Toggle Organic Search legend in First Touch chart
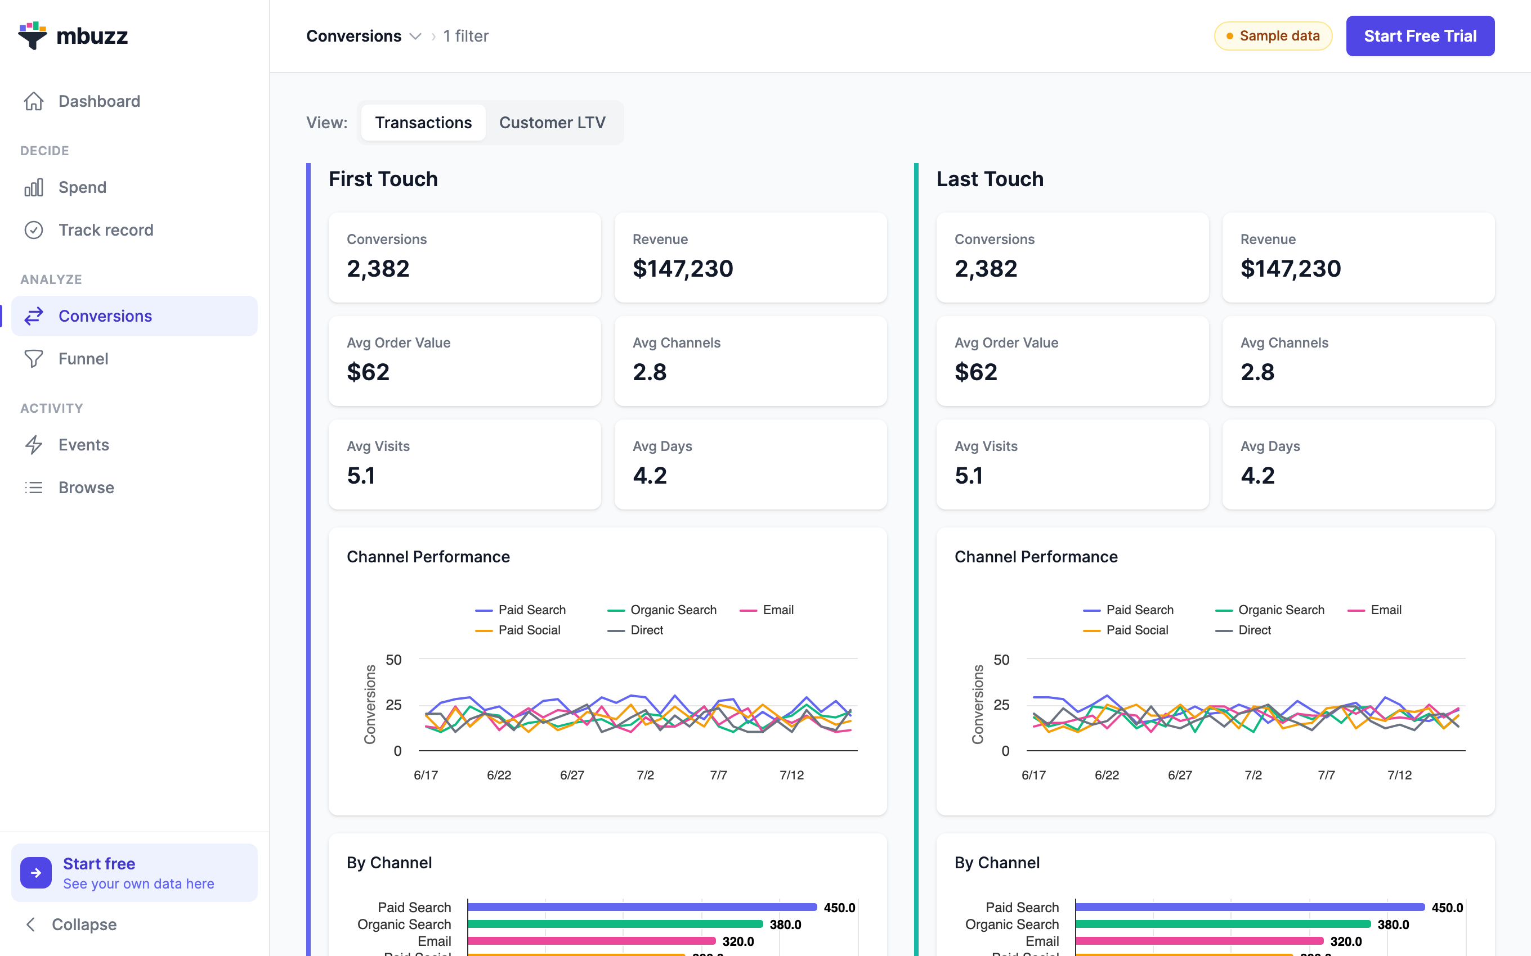The image size is (1531, 956). pyautogui.click(x=662, y=610)
